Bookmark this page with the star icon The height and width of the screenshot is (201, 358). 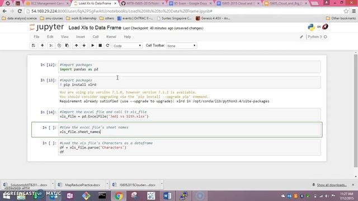click(346, 11)
